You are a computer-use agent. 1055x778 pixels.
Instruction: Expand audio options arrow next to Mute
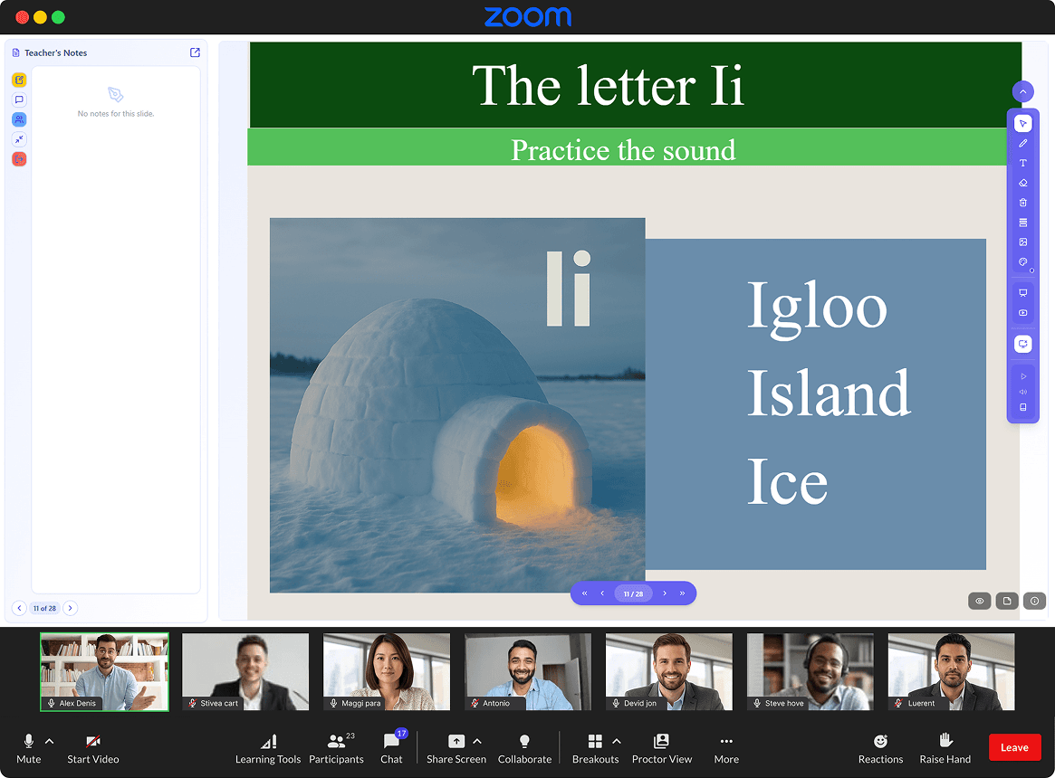pos(49,741)
